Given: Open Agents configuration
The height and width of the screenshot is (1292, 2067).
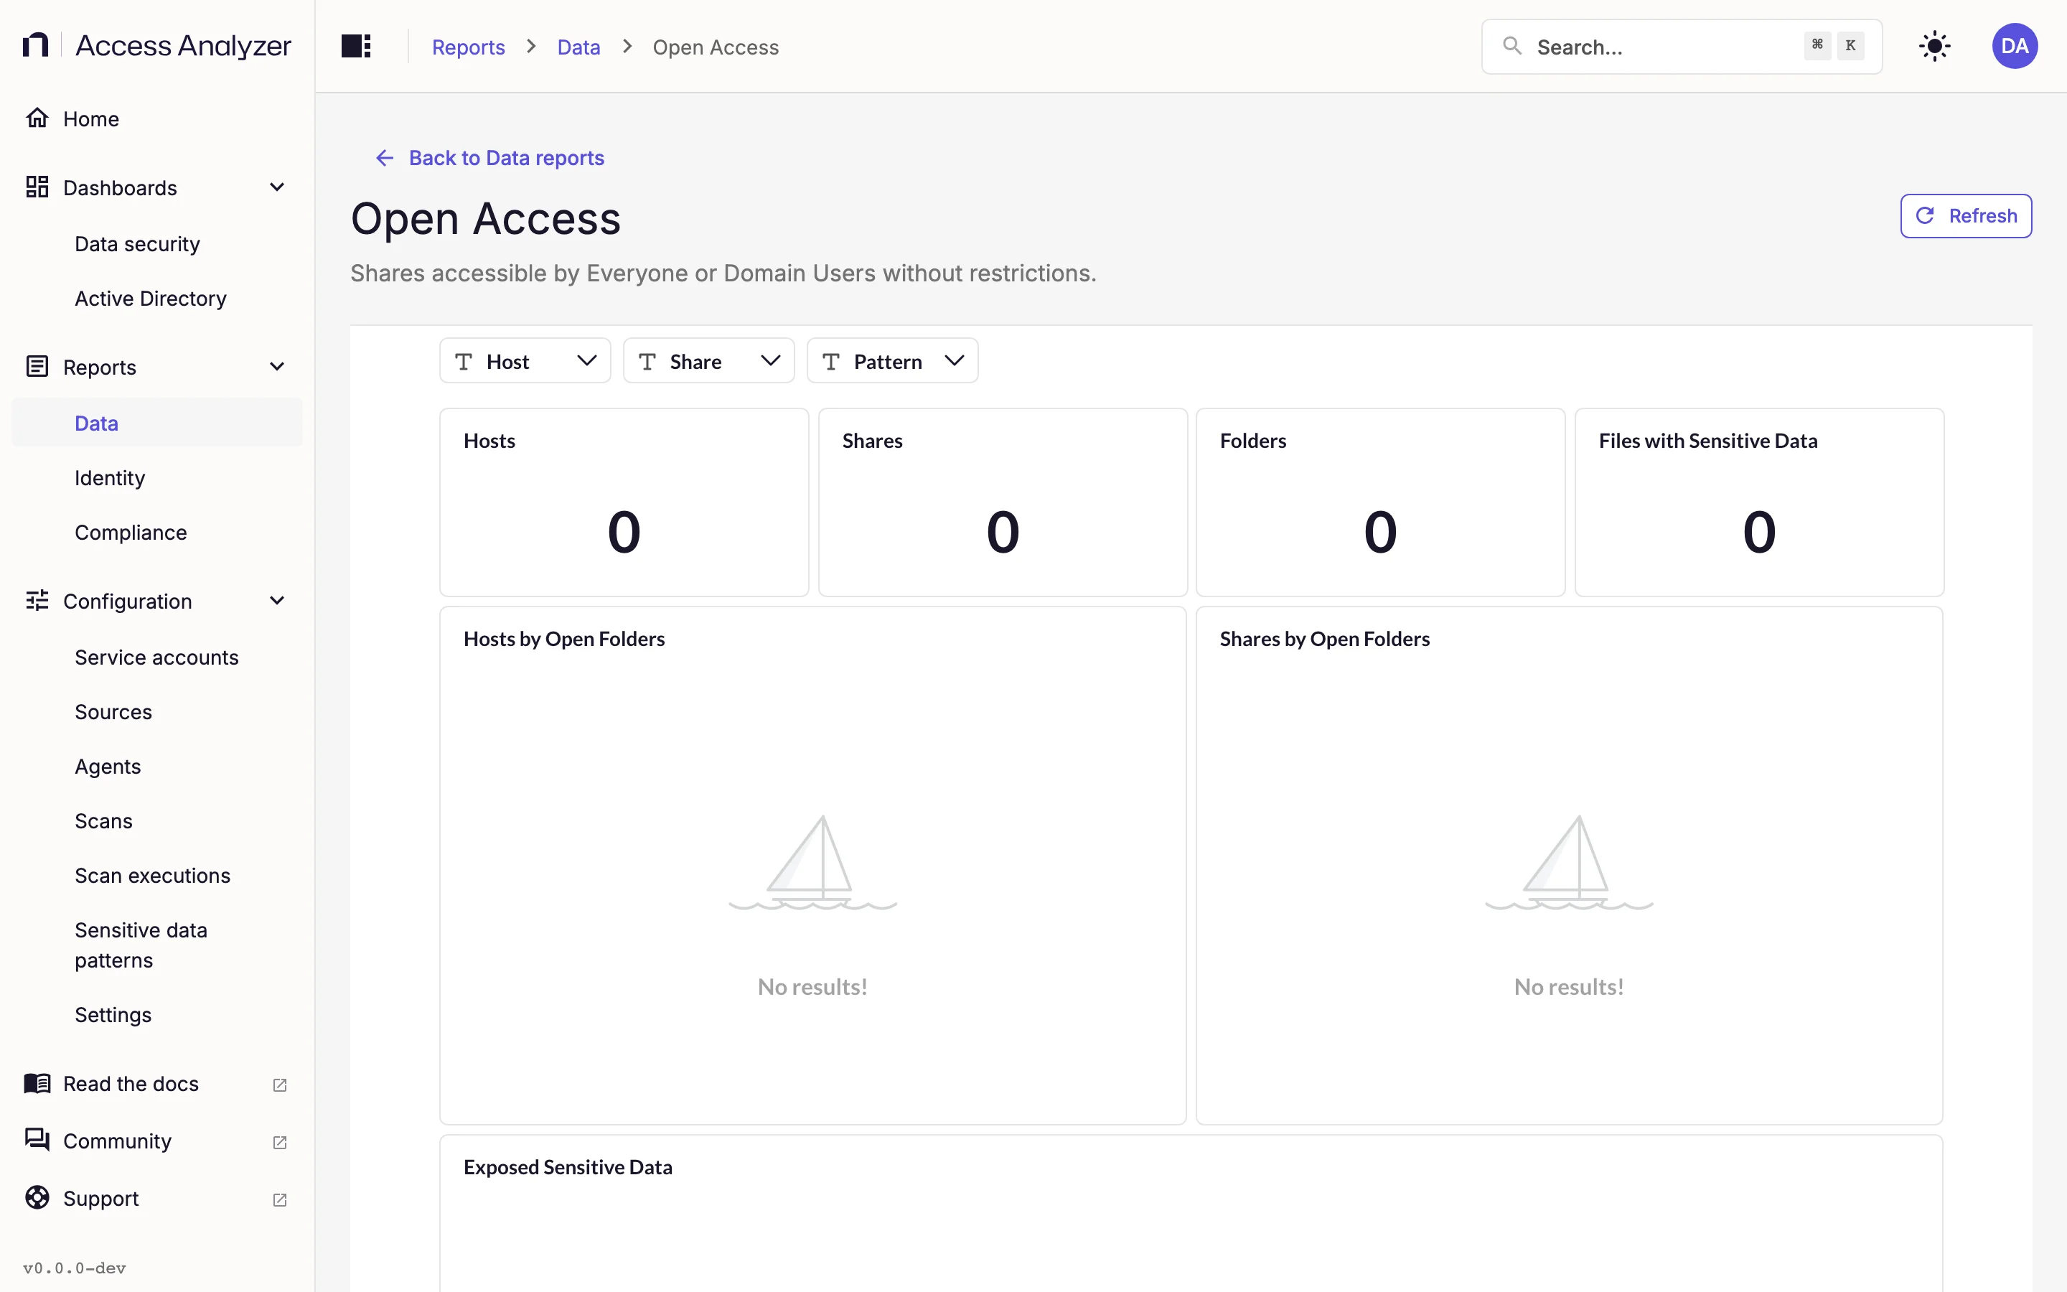Looking at the screenshot, I should tap(157, 767).
